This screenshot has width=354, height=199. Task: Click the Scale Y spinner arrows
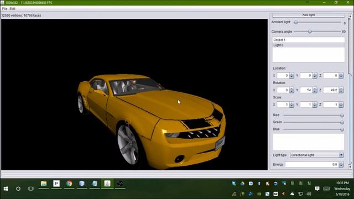click(315, 104)
